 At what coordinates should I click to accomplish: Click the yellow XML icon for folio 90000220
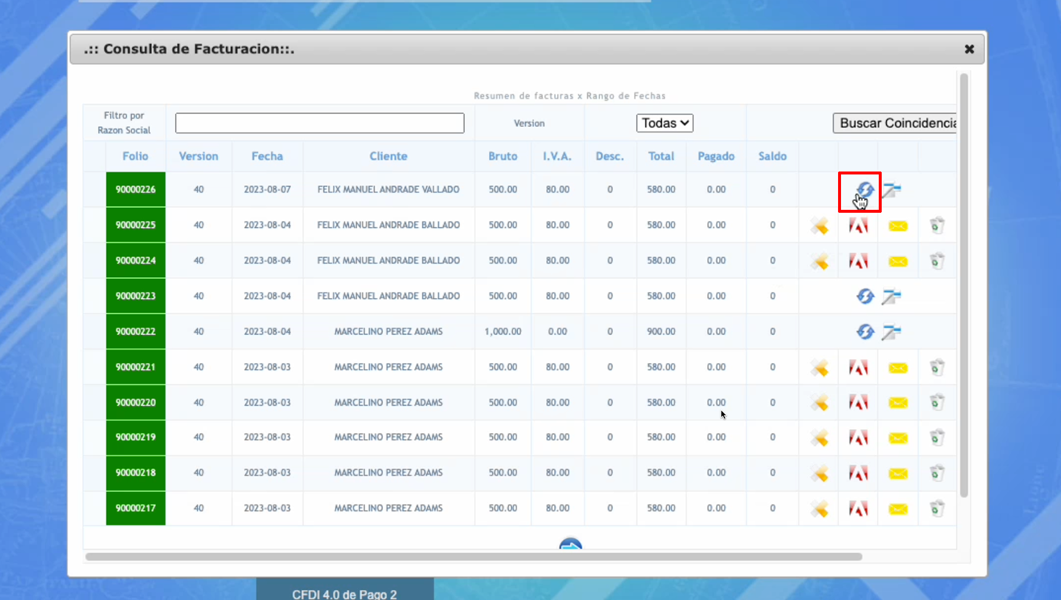point(819,403)
